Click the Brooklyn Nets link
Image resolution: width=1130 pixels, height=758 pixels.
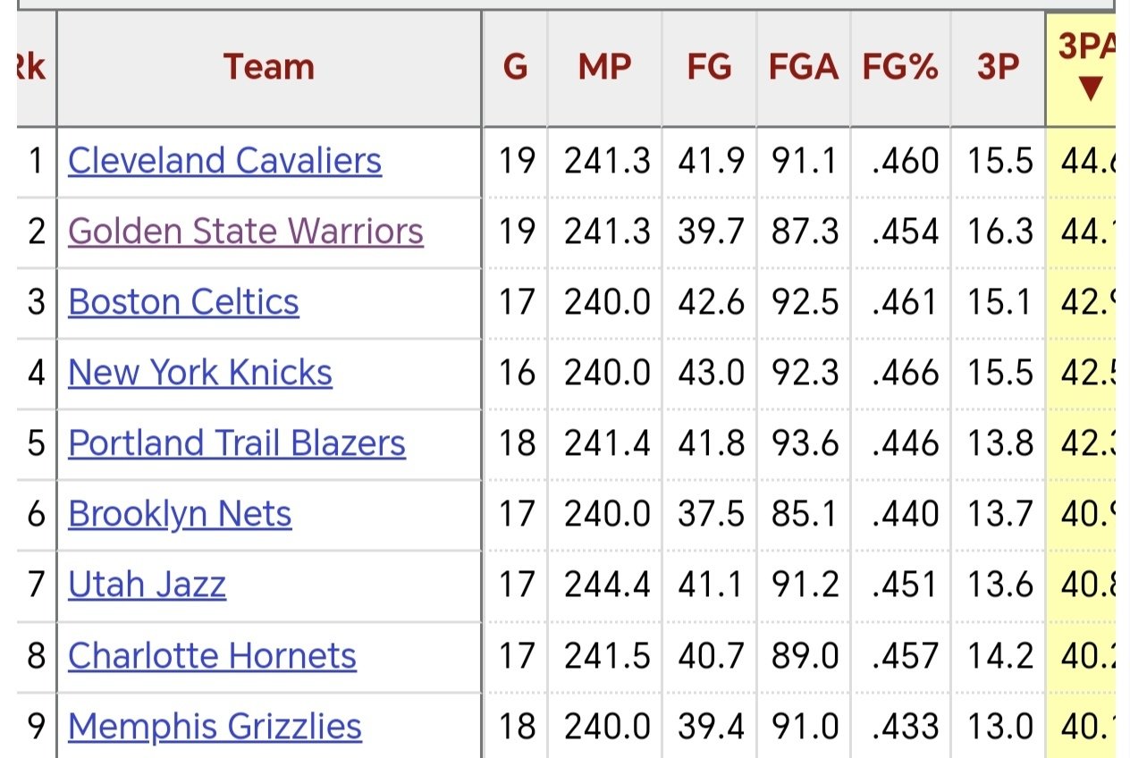point(180,514)
